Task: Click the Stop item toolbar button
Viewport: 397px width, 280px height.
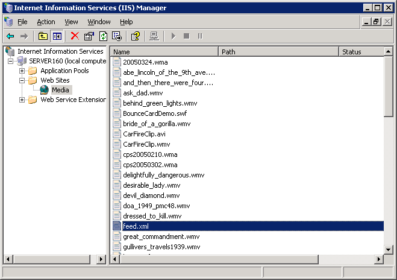Action: tap(187, 36)
